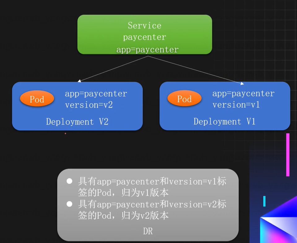Viewport: 297px width, 243px height.
Task: Click the arrowhead pointing to Deployment V1
Action: (x=242, y=83)
